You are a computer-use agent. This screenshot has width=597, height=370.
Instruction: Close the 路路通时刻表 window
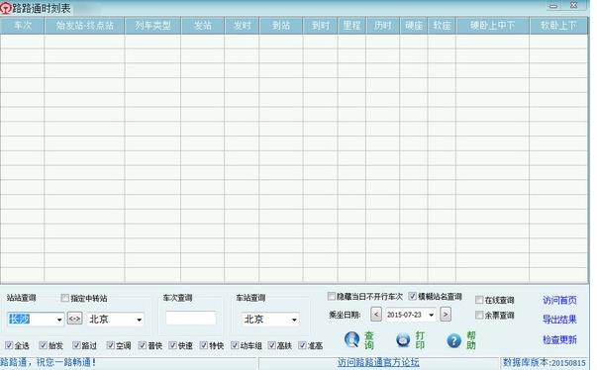click(574, 5)
